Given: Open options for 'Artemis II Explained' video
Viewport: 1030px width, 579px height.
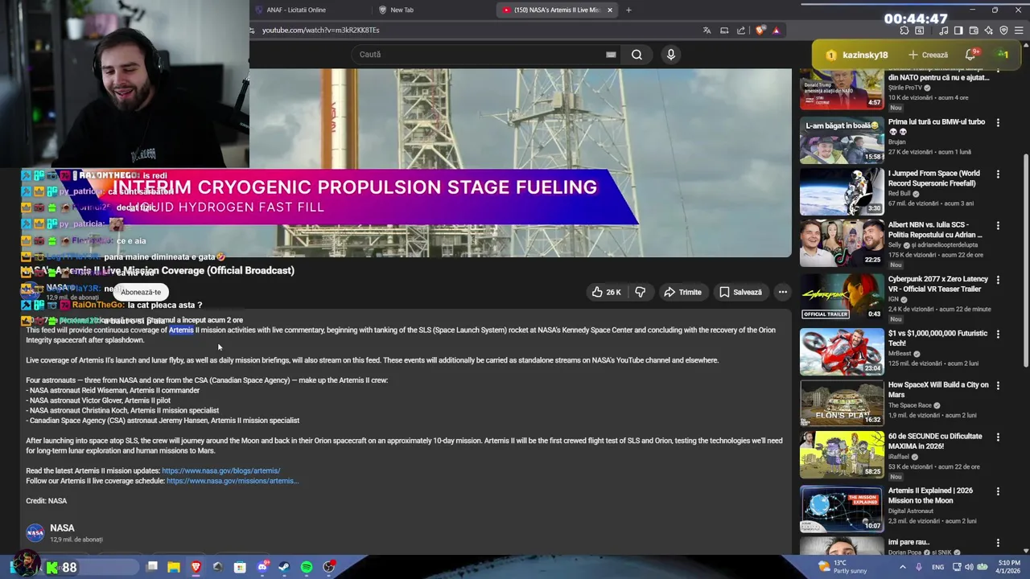Looking at the screenshot, I should pyautogui.click(x=998, y=491).
